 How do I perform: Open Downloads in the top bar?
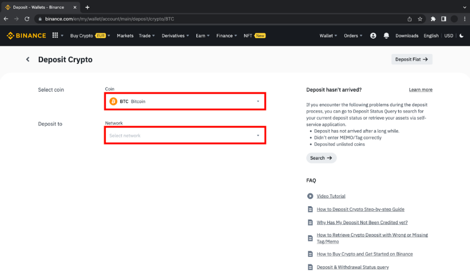coord(407,36)
